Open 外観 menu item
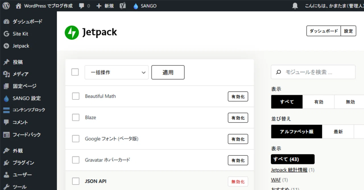The image size is (364, 190). (x=18, y=151)
